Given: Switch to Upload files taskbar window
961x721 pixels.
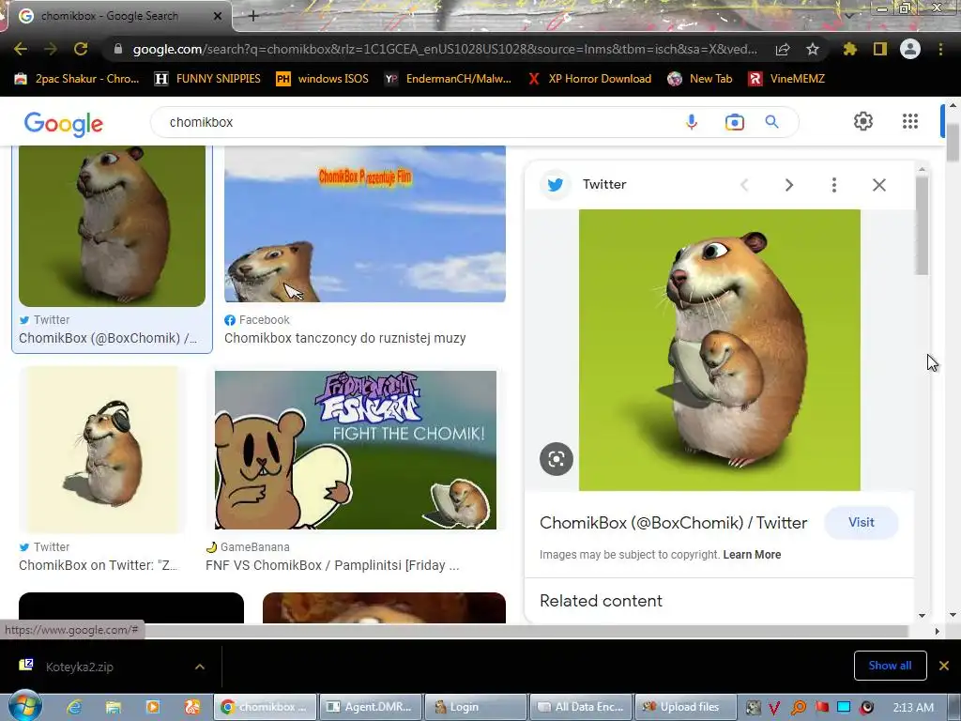Looking at the screenshot, I should 685,707.
